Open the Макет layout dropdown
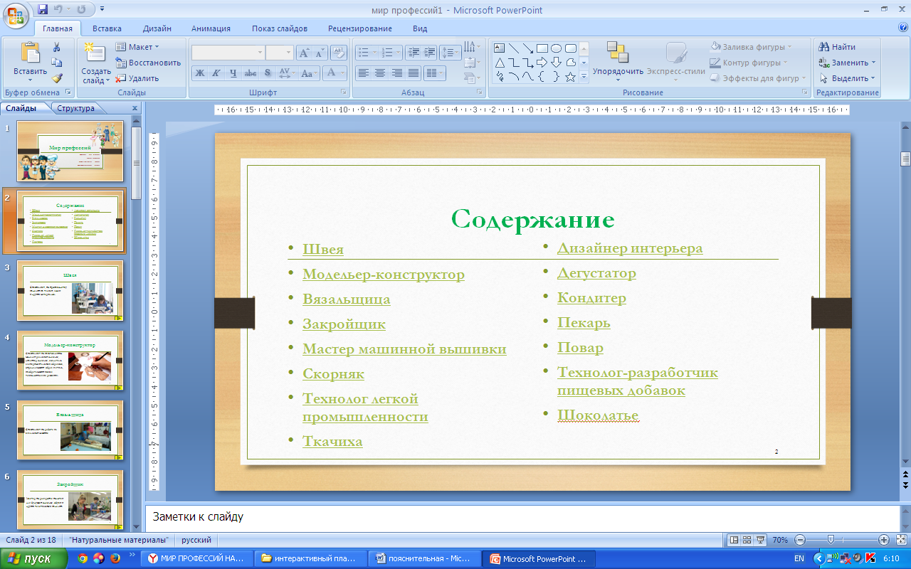The image size is (911, 569). click(x=137, y=47)
